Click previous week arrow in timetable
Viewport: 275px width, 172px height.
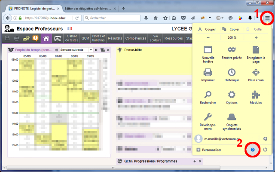(56, 50)
